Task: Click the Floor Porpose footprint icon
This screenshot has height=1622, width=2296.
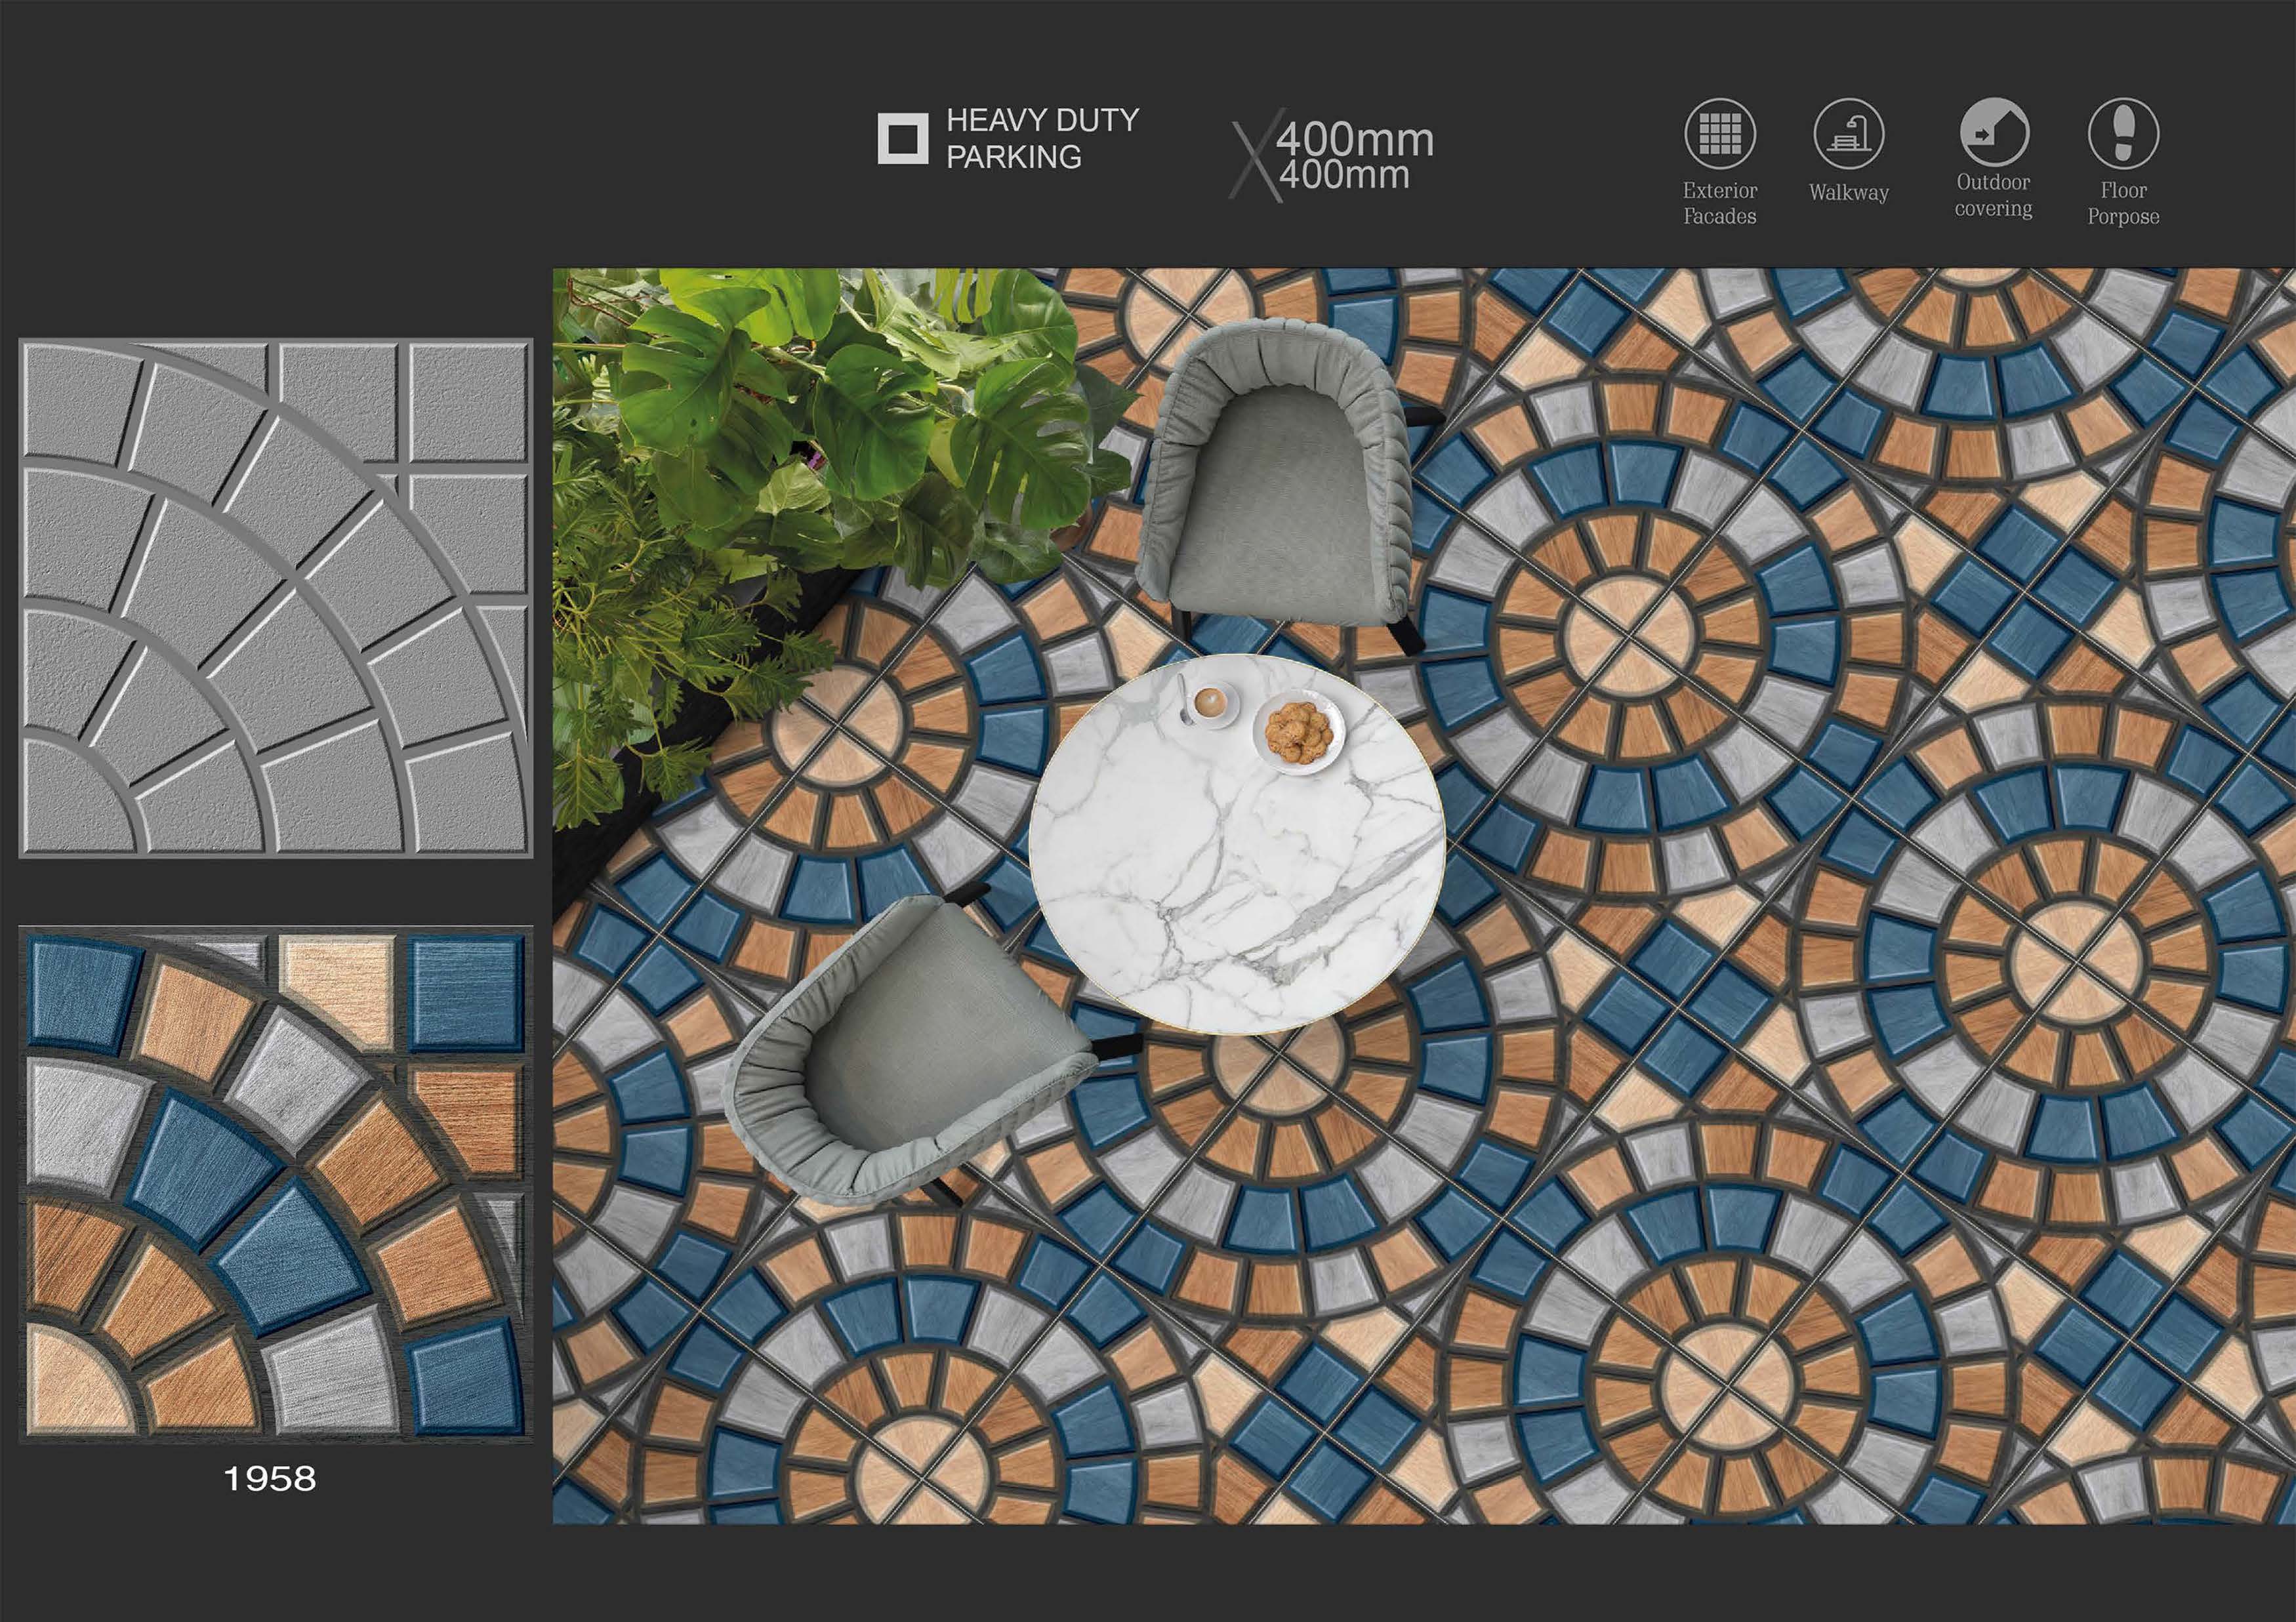Action: tap(2123, 133)
